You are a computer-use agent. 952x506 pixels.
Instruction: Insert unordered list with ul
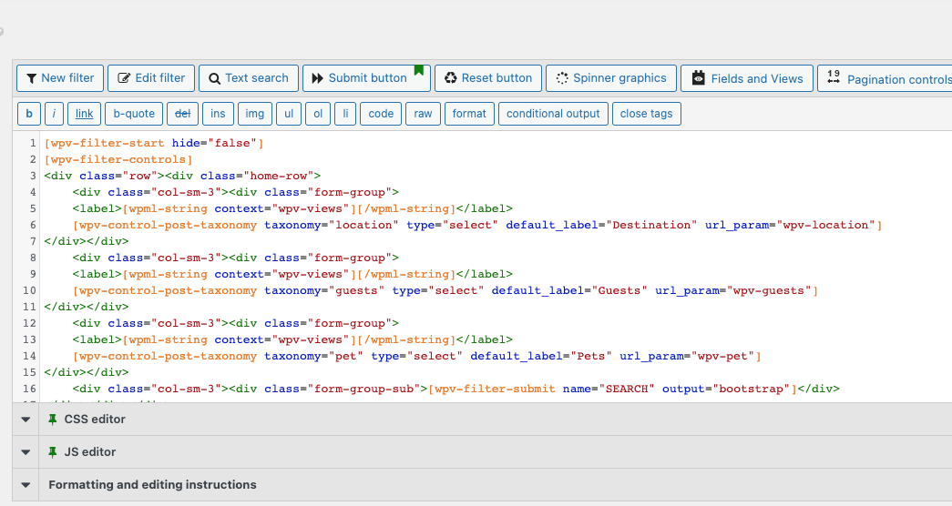pyautogui.click(x=289, y=114)
